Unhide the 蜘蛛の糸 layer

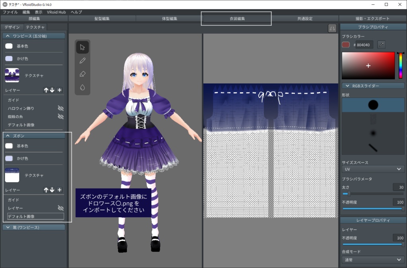pos(60,116)
